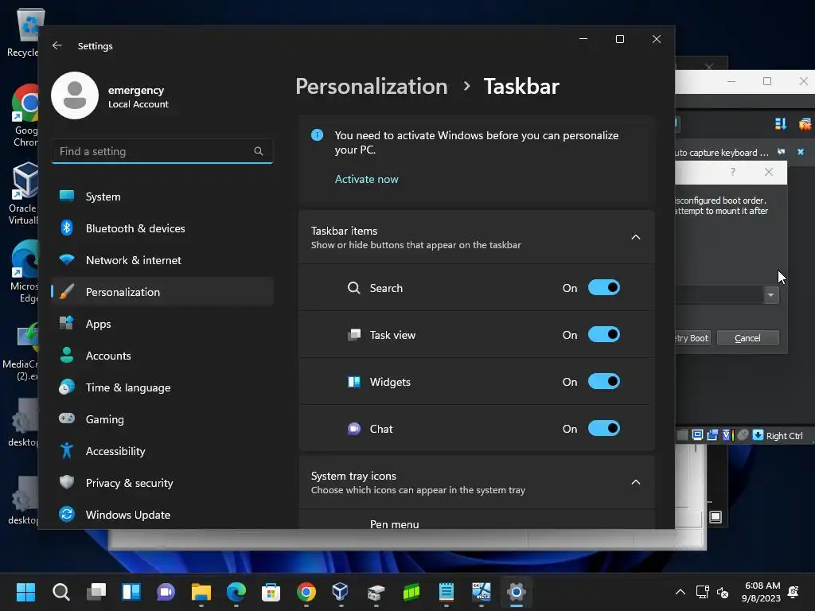The height and width of the screenshot is (611, 815).
Task: Click the Task view icon in Taskbar items
Action: [x=353, y=335]
